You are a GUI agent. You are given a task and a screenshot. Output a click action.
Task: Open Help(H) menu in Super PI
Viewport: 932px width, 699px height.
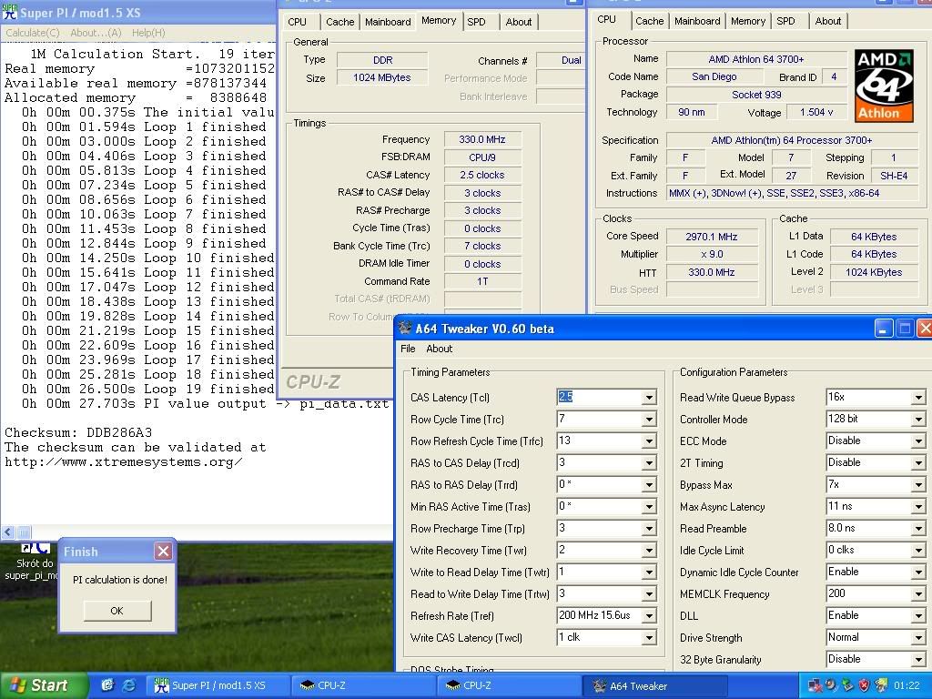(x=148, y=33)
